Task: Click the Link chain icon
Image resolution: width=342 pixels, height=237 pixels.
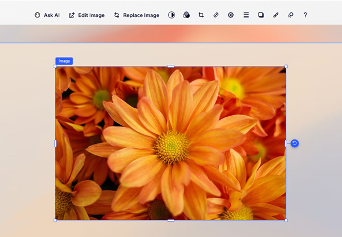Action: coord(216,15)
